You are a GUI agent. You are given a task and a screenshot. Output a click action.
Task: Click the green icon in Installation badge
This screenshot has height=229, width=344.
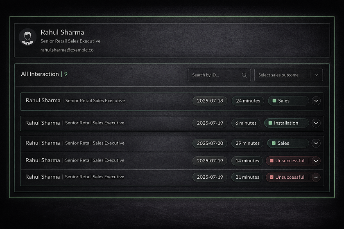[x=270, y=123]
